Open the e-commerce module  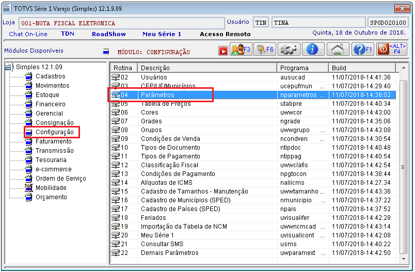[54, 169]
